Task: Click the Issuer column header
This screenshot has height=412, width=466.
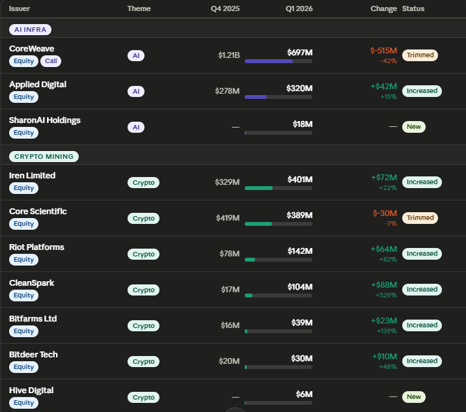Action: [20, 8]
